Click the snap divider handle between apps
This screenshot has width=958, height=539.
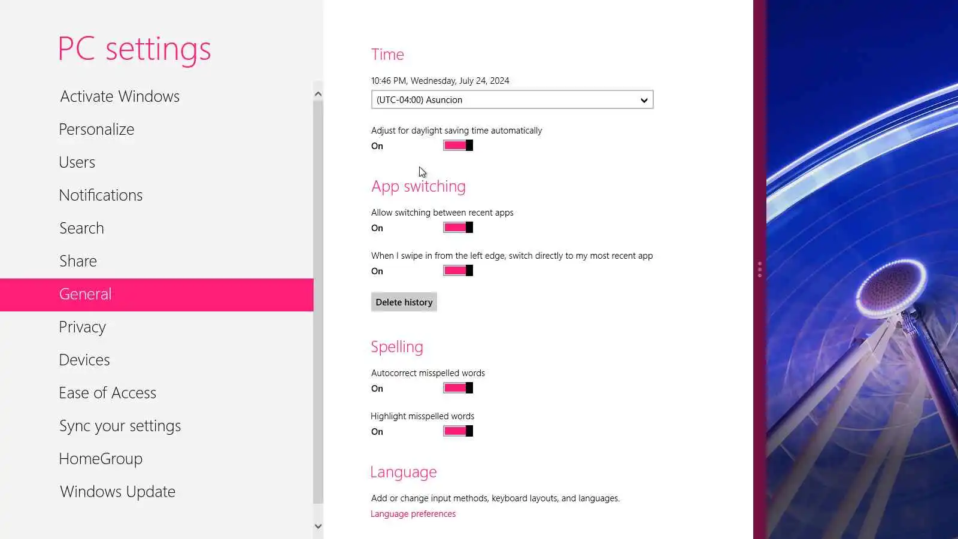coord(760,269)
